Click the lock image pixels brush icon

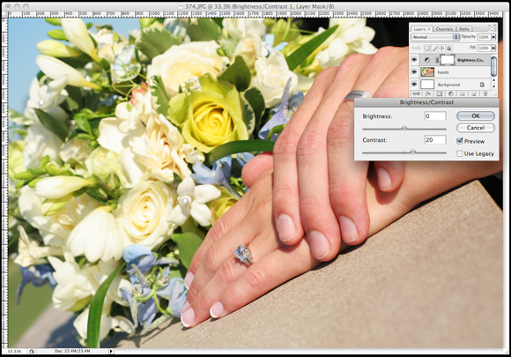coord(434,48)
